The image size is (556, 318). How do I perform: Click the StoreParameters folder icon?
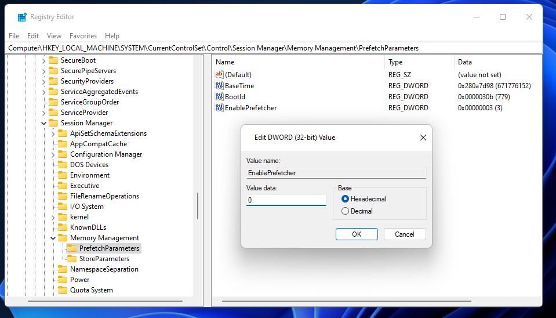click(72, 259)
